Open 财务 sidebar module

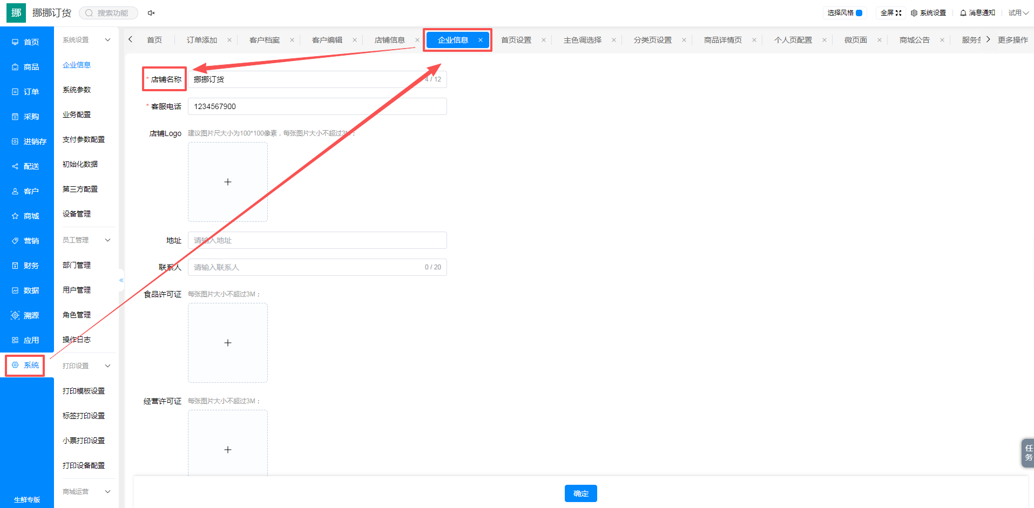pos(26,266)
